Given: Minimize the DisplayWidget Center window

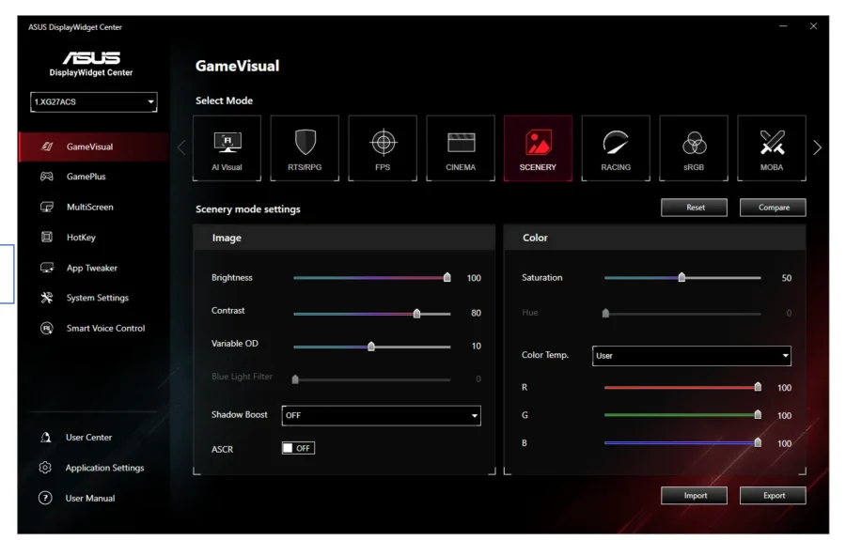Looking at the screenshot, I should (x=783, y=26).
